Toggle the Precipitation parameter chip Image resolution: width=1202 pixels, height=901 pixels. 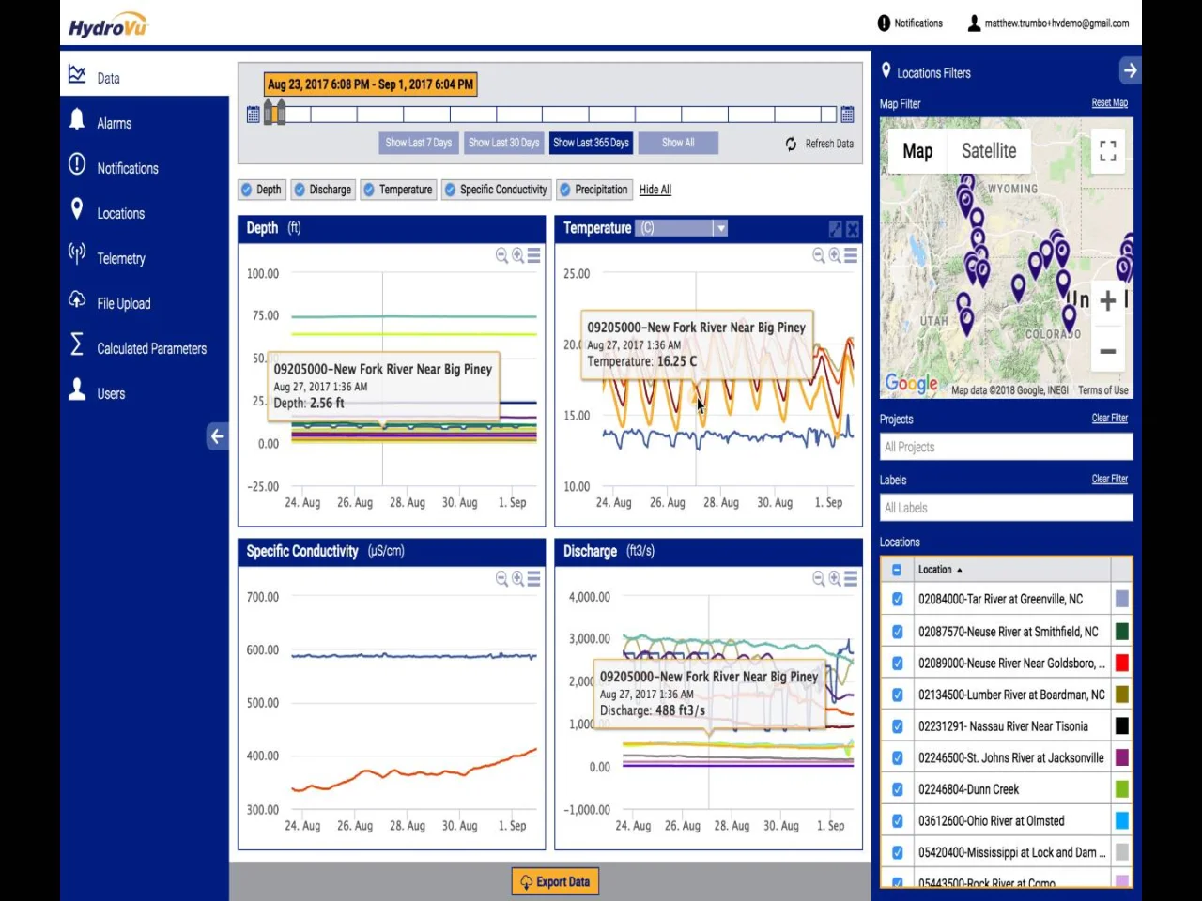tap(593, 190)
